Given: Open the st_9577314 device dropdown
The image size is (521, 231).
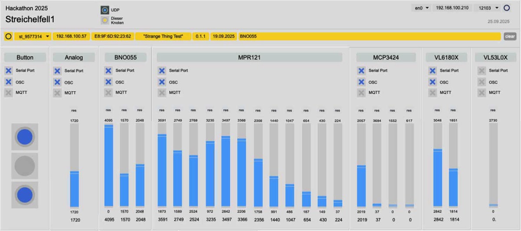Looking at the screenshot, I should pos(33,36).
